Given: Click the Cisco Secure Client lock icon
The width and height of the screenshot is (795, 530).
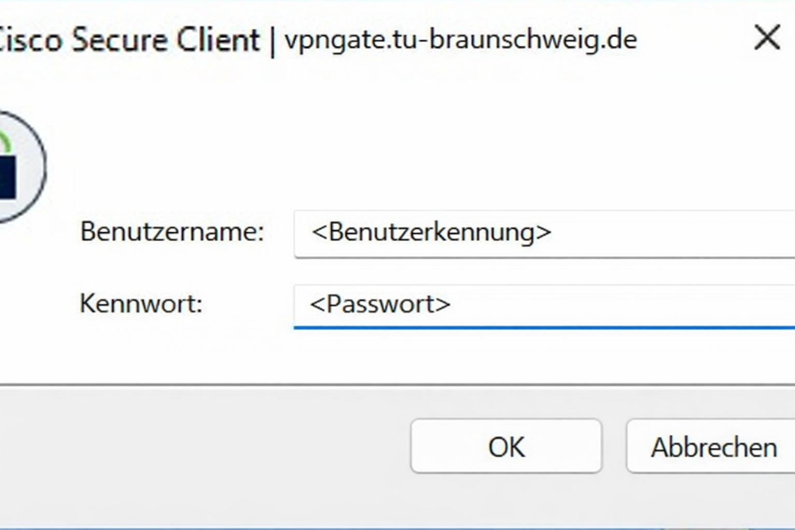Looking at the screenshot, I should pyautogui.click(x=18, y=167).
